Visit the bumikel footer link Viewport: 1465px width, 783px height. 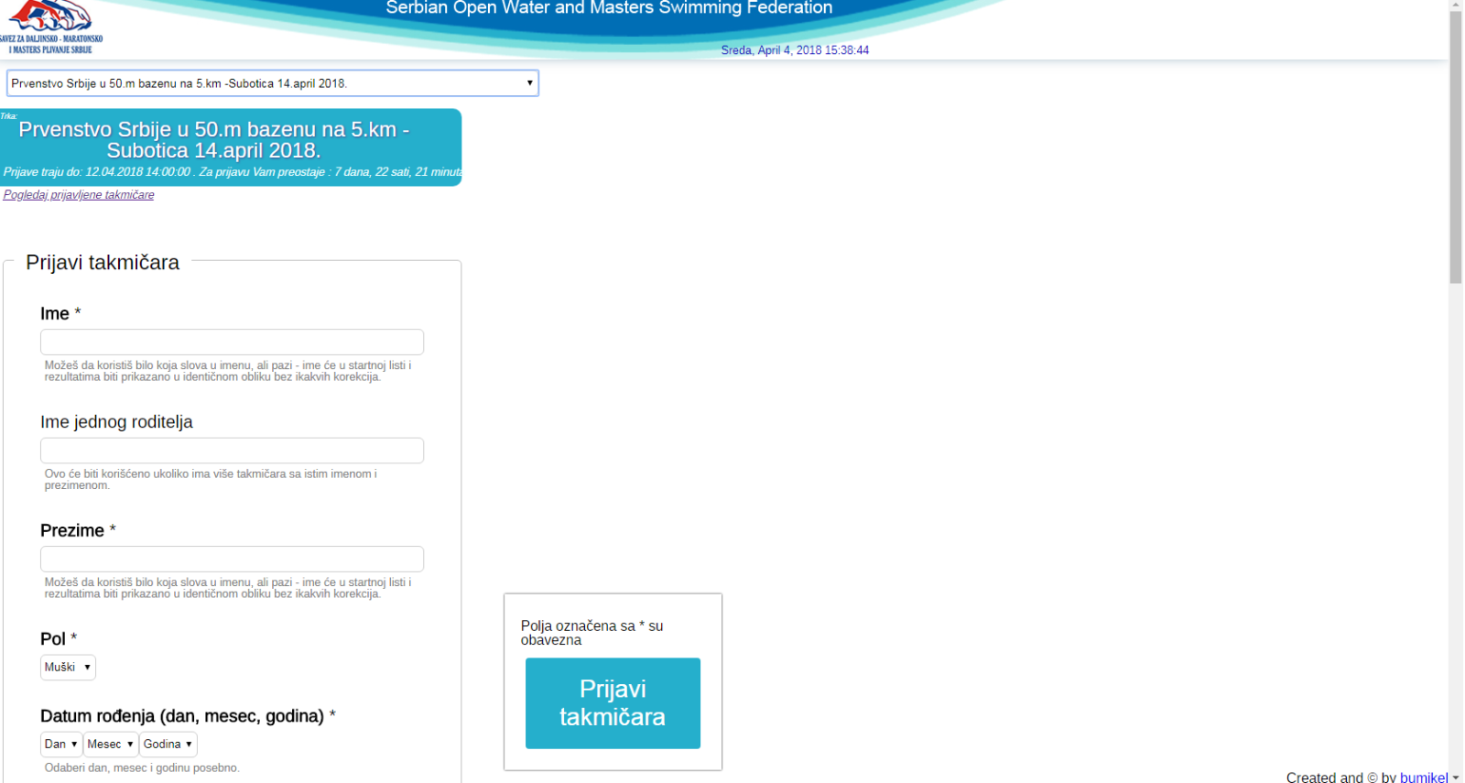1424,777
